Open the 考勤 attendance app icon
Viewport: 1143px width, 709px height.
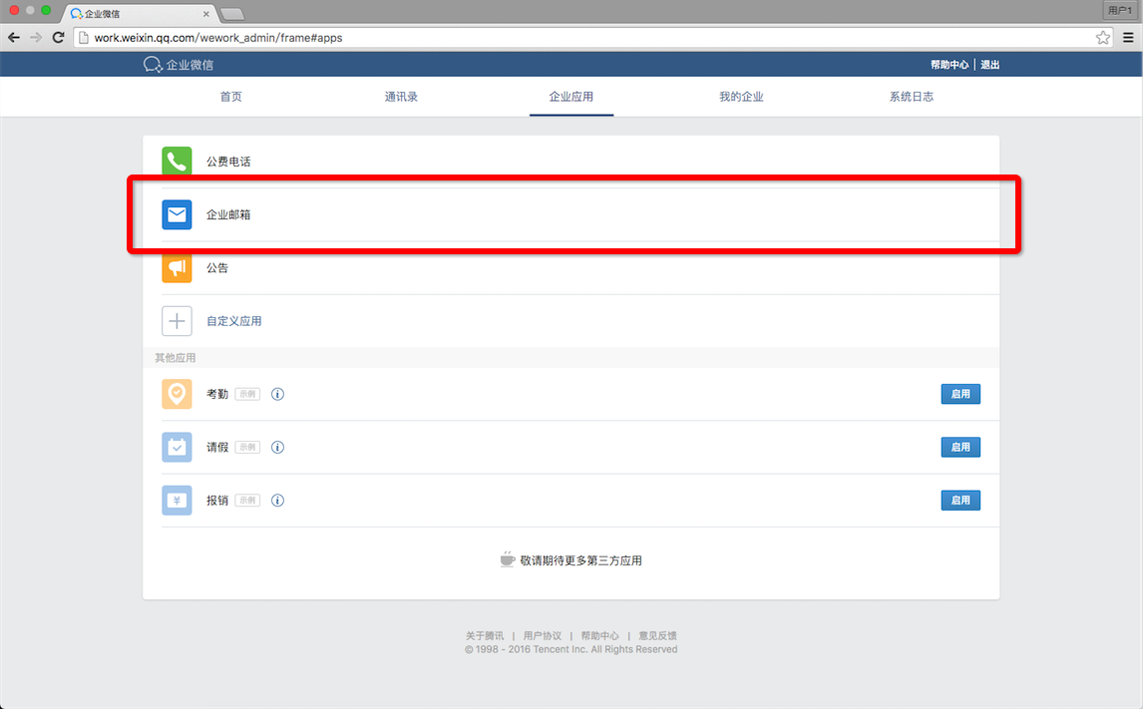177,393
